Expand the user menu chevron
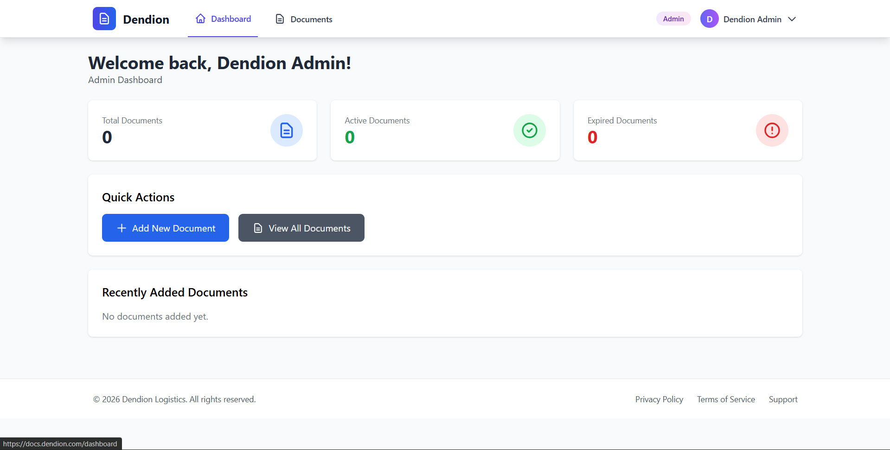The image size is (890, 450). point(792,19)
